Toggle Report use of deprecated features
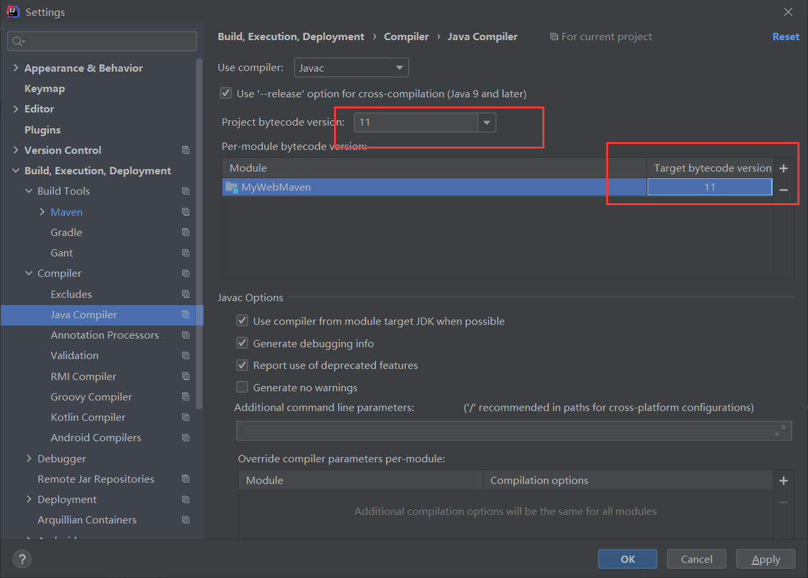The width and height of the screenshot is (808, 578). [242, 365]
